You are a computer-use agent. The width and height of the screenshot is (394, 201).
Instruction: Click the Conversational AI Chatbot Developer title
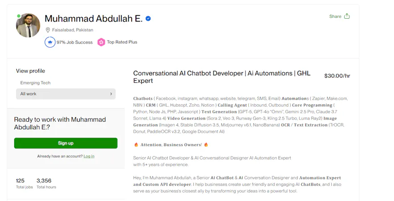point(222,77)
